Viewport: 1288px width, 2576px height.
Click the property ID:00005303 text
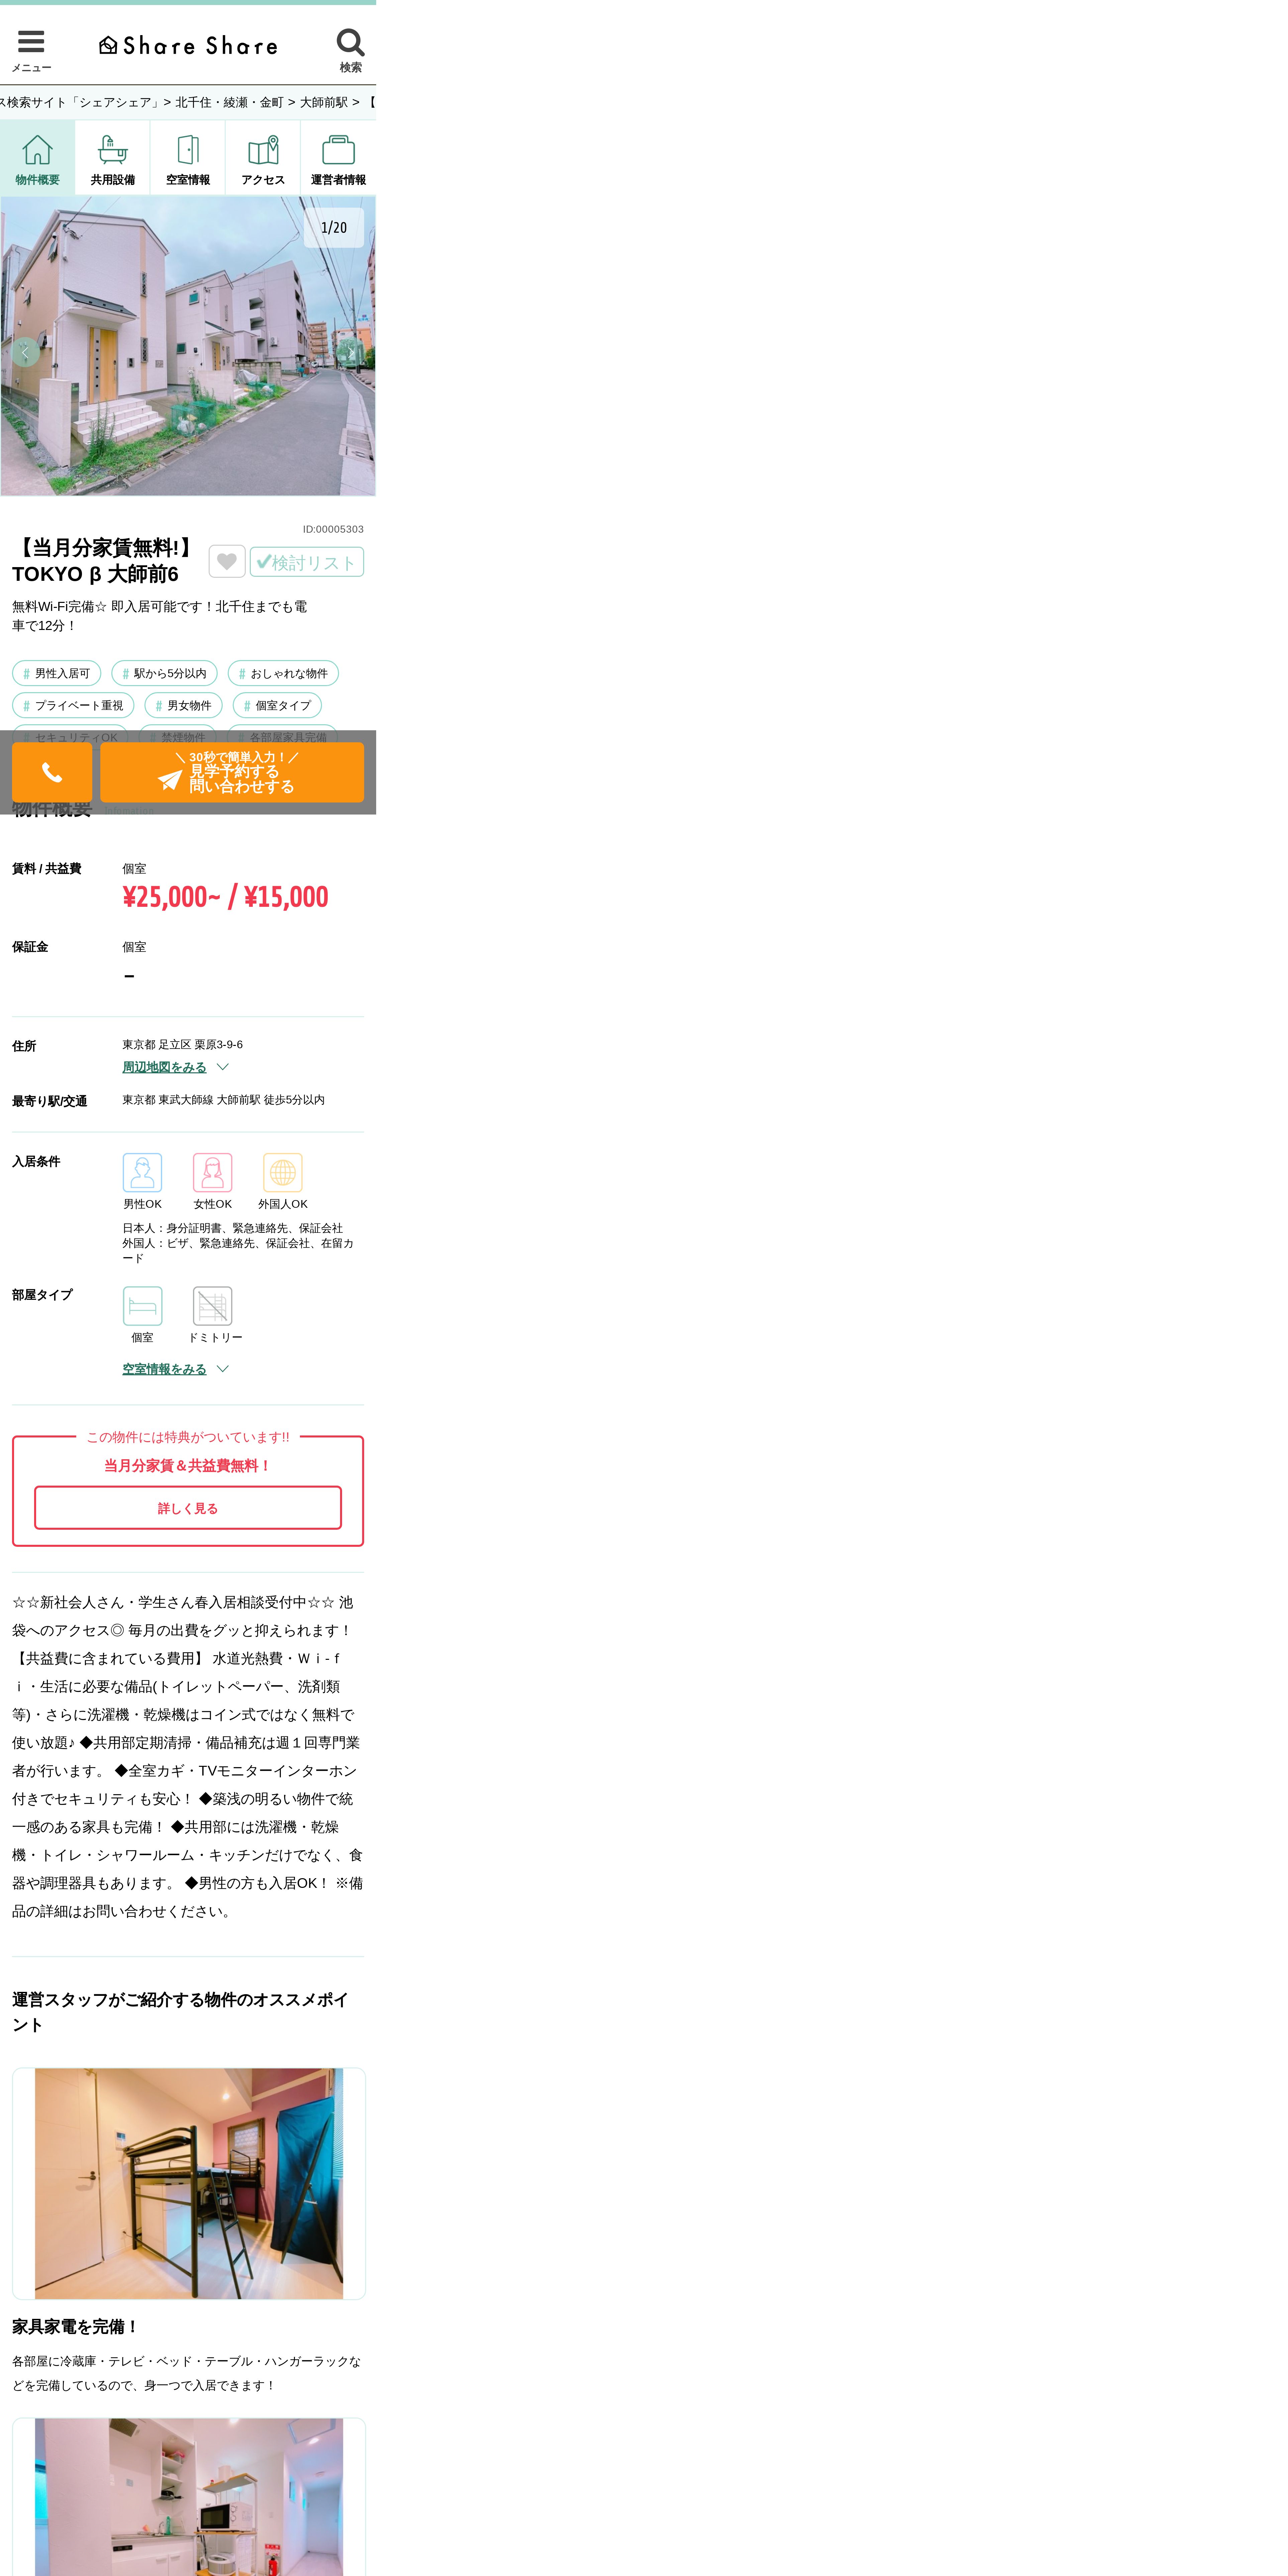click(333, 529)
